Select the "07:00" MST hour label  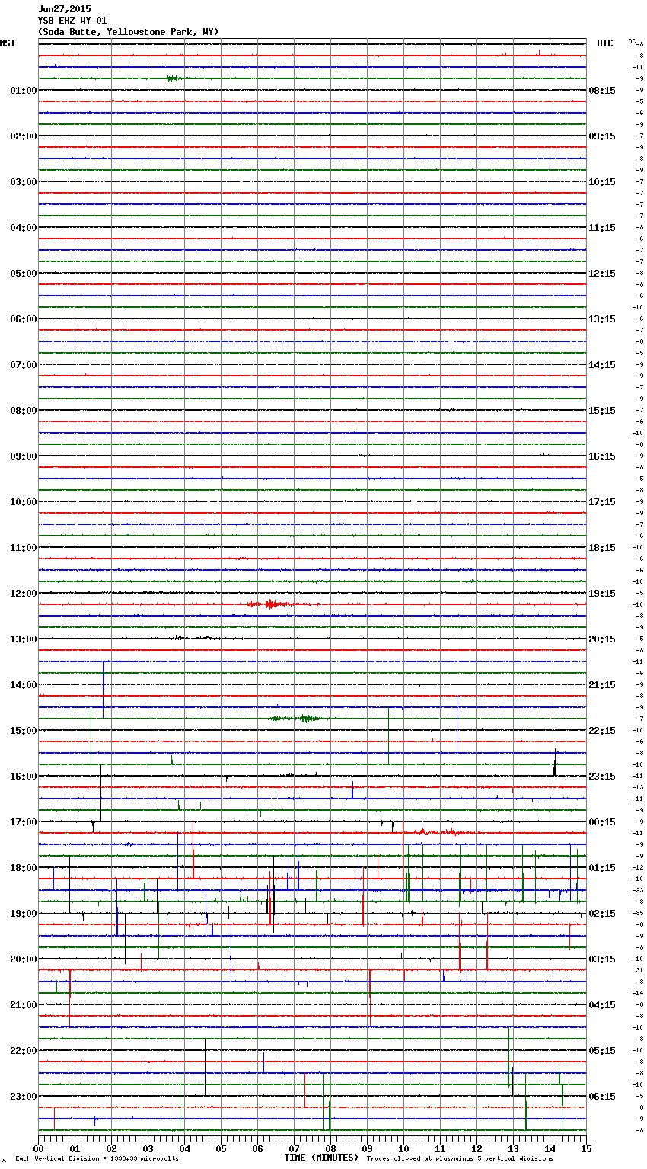tap(23, 365)
